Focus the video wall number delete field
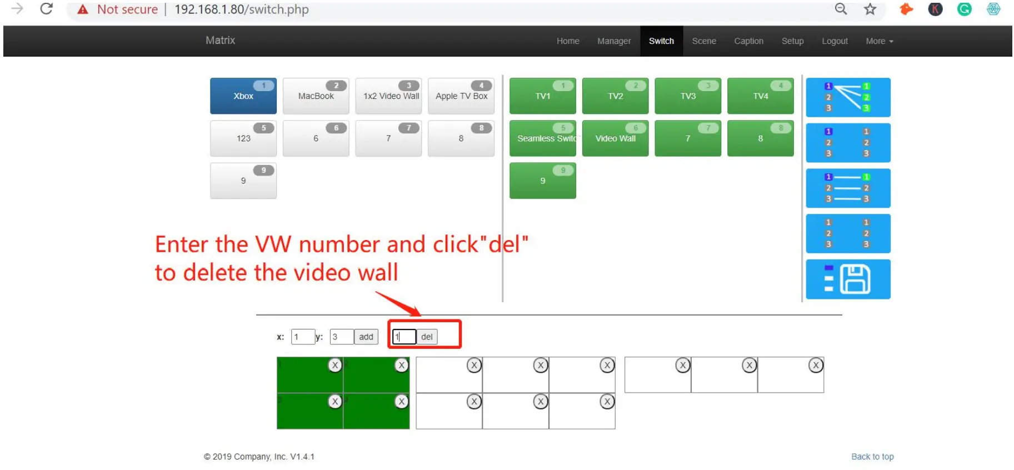Image resolution: width=1014 pixels, height=470 pixels. click(404, 337)
